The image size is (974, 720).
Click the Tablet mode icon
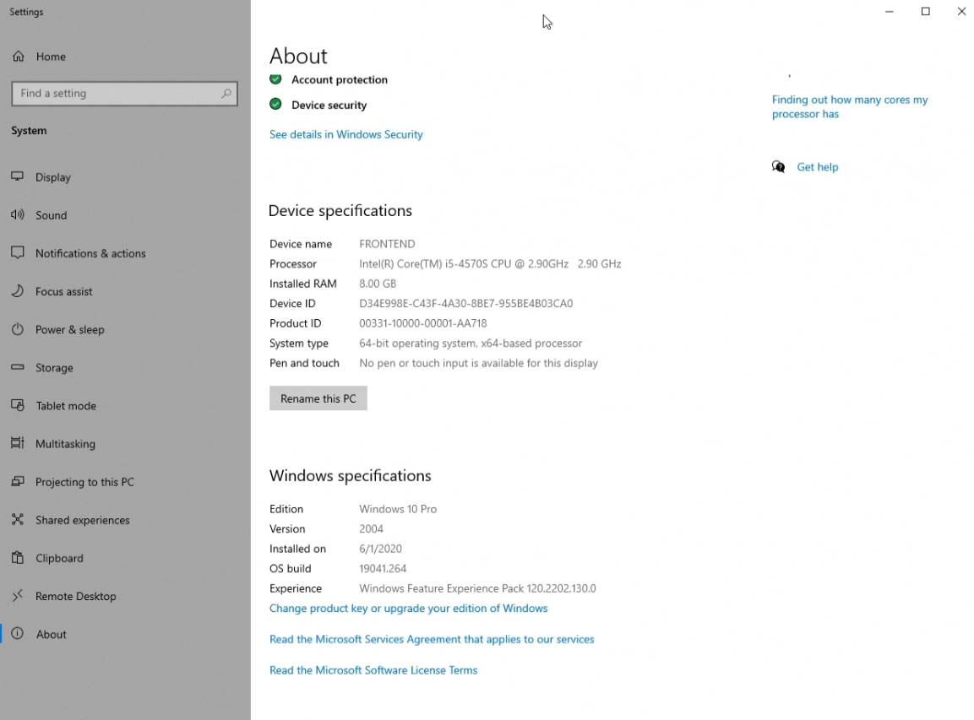[18, 405]
